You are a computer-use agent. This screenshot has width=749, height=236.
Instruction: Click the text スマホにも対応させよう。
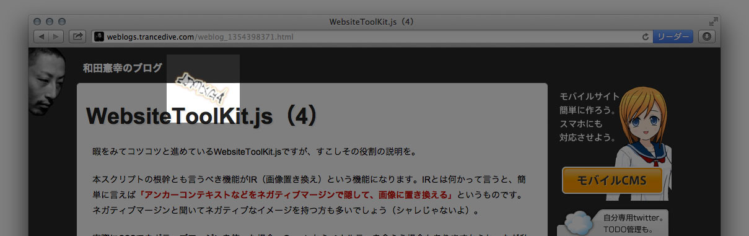click(x=587, y=130)
